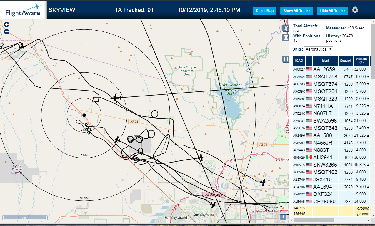Click the 5 nm map scale bar
The height and width of the screenshot is (226, 375).
click(25, 218)
